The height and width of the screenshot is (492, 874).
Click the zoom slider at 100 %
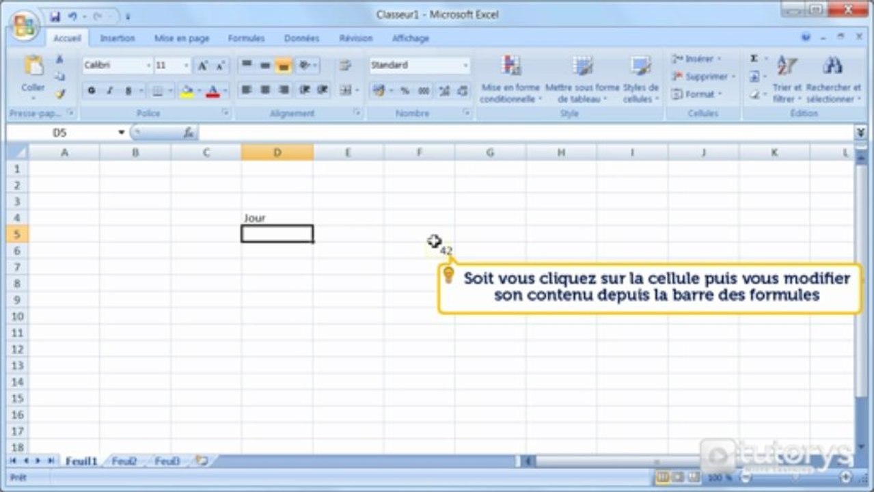pos(795,478)
